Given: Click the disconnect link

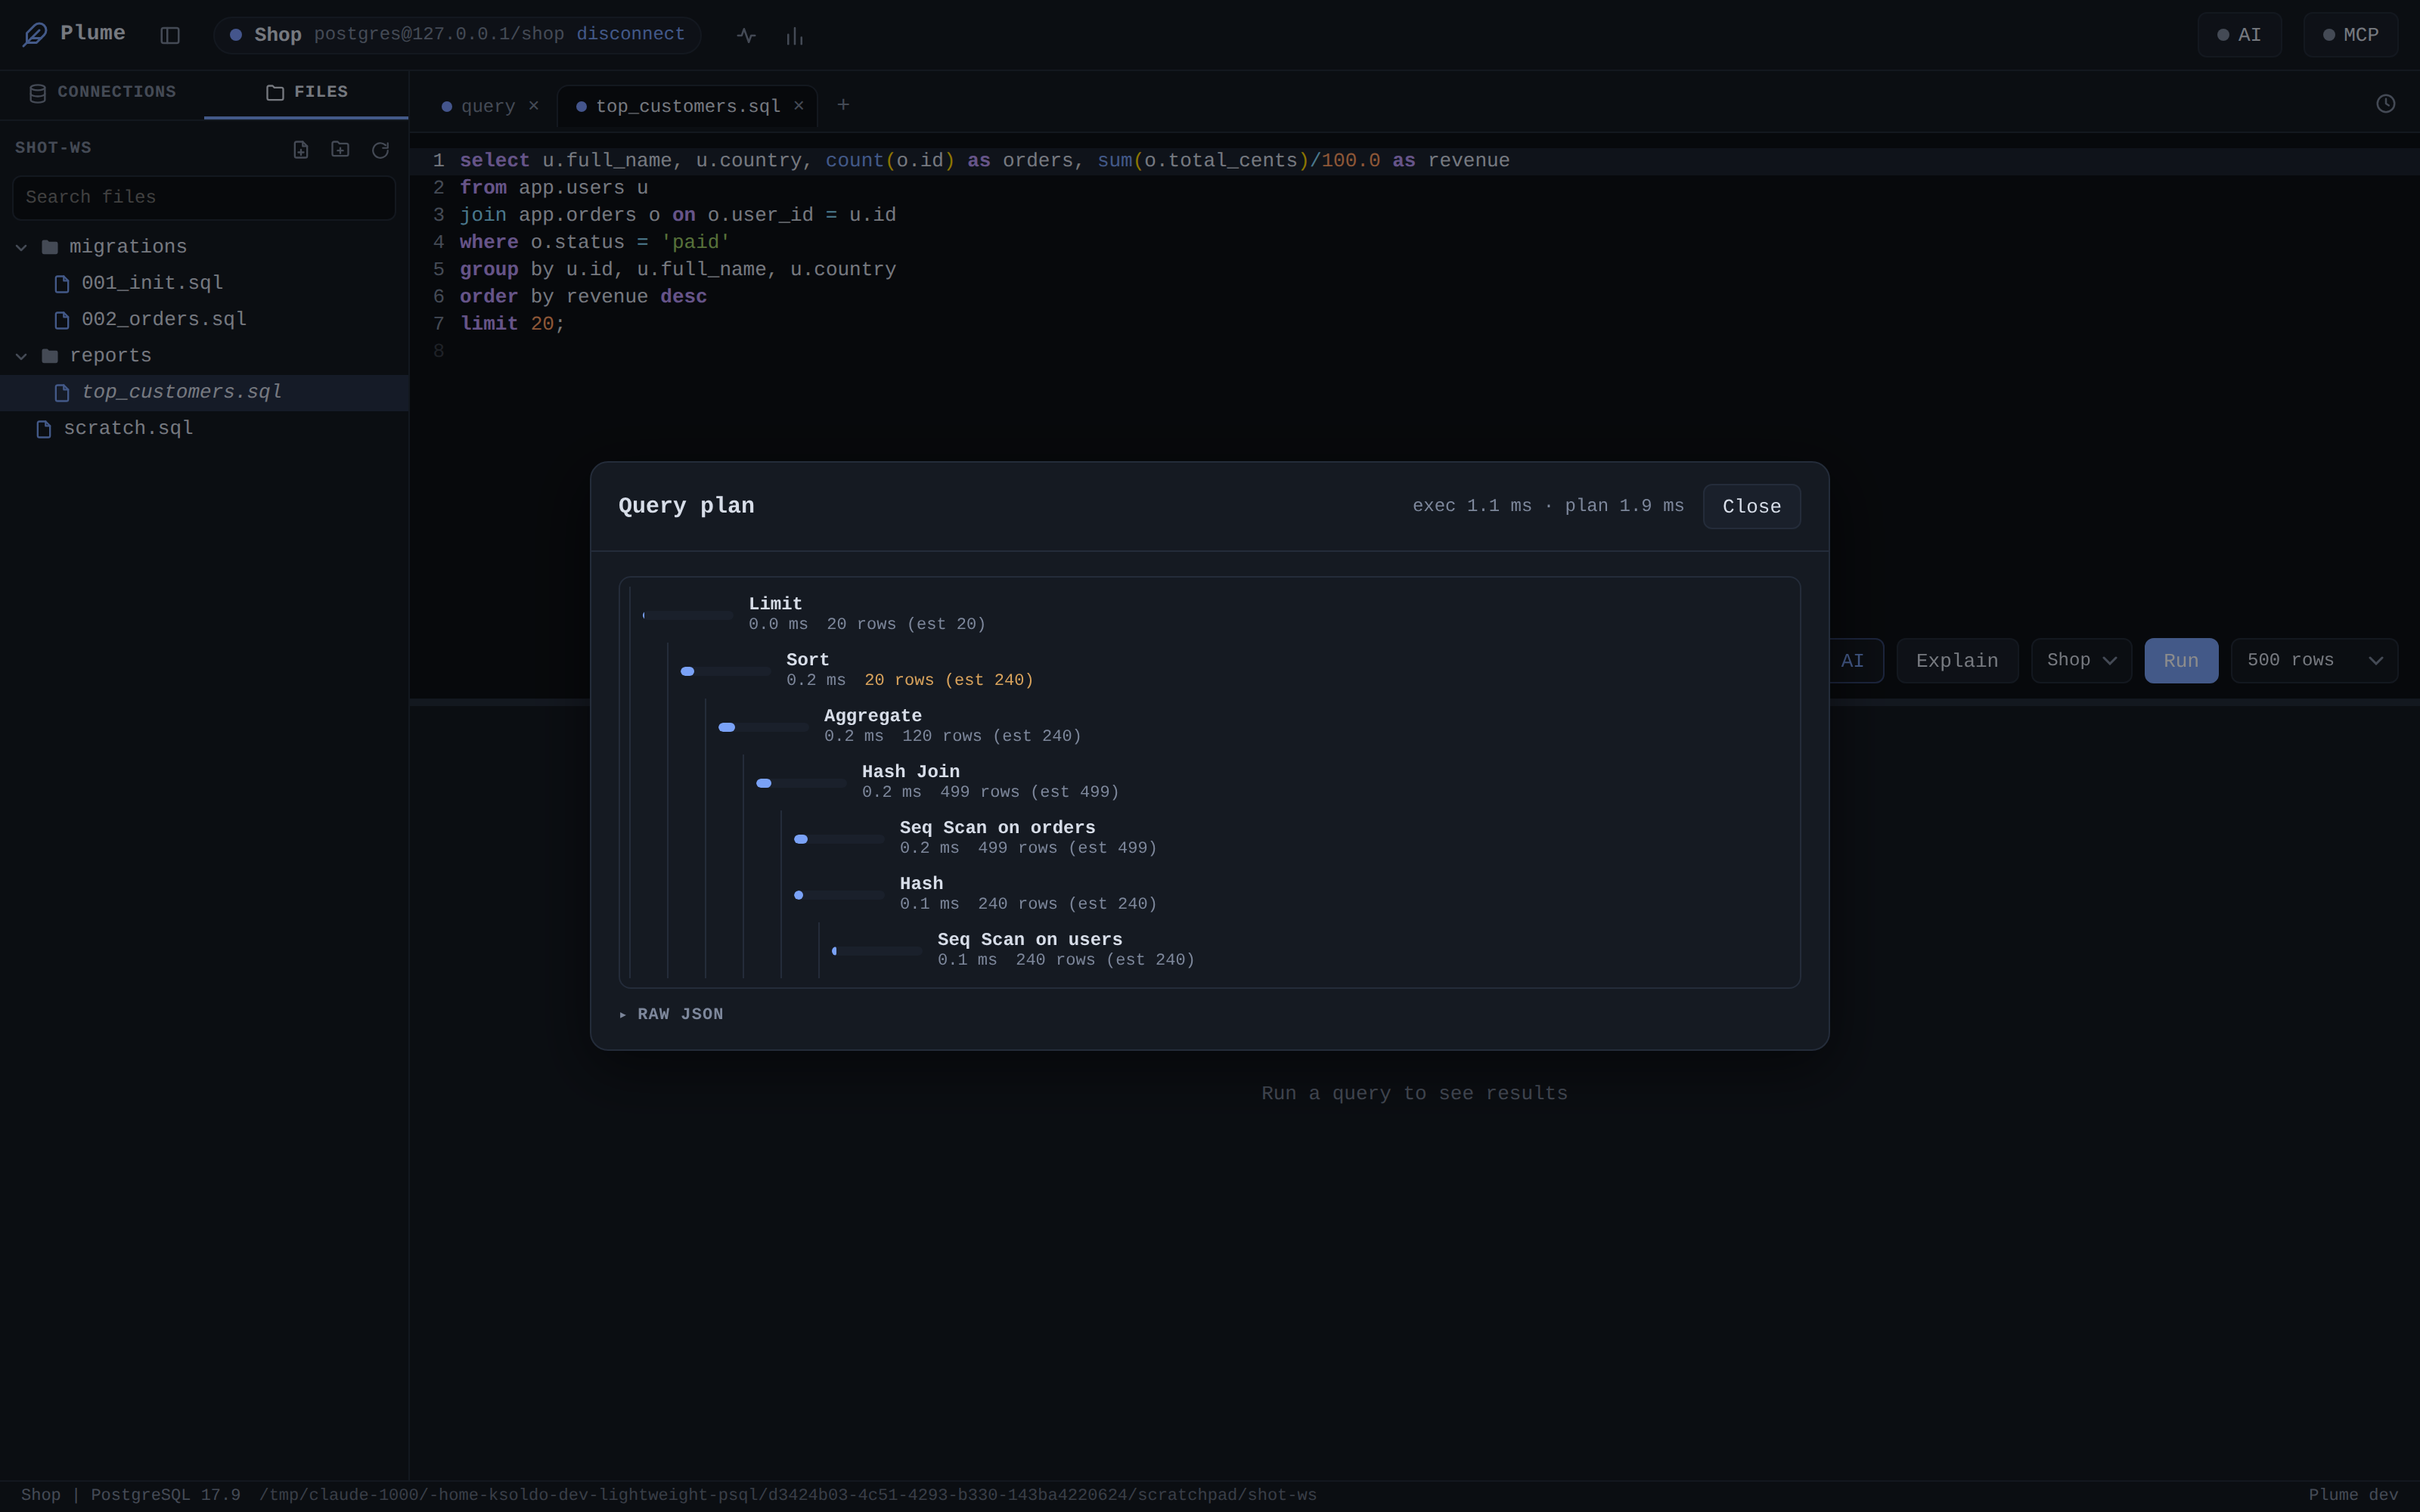Looking at the screenshot, I should coord(630,34).
